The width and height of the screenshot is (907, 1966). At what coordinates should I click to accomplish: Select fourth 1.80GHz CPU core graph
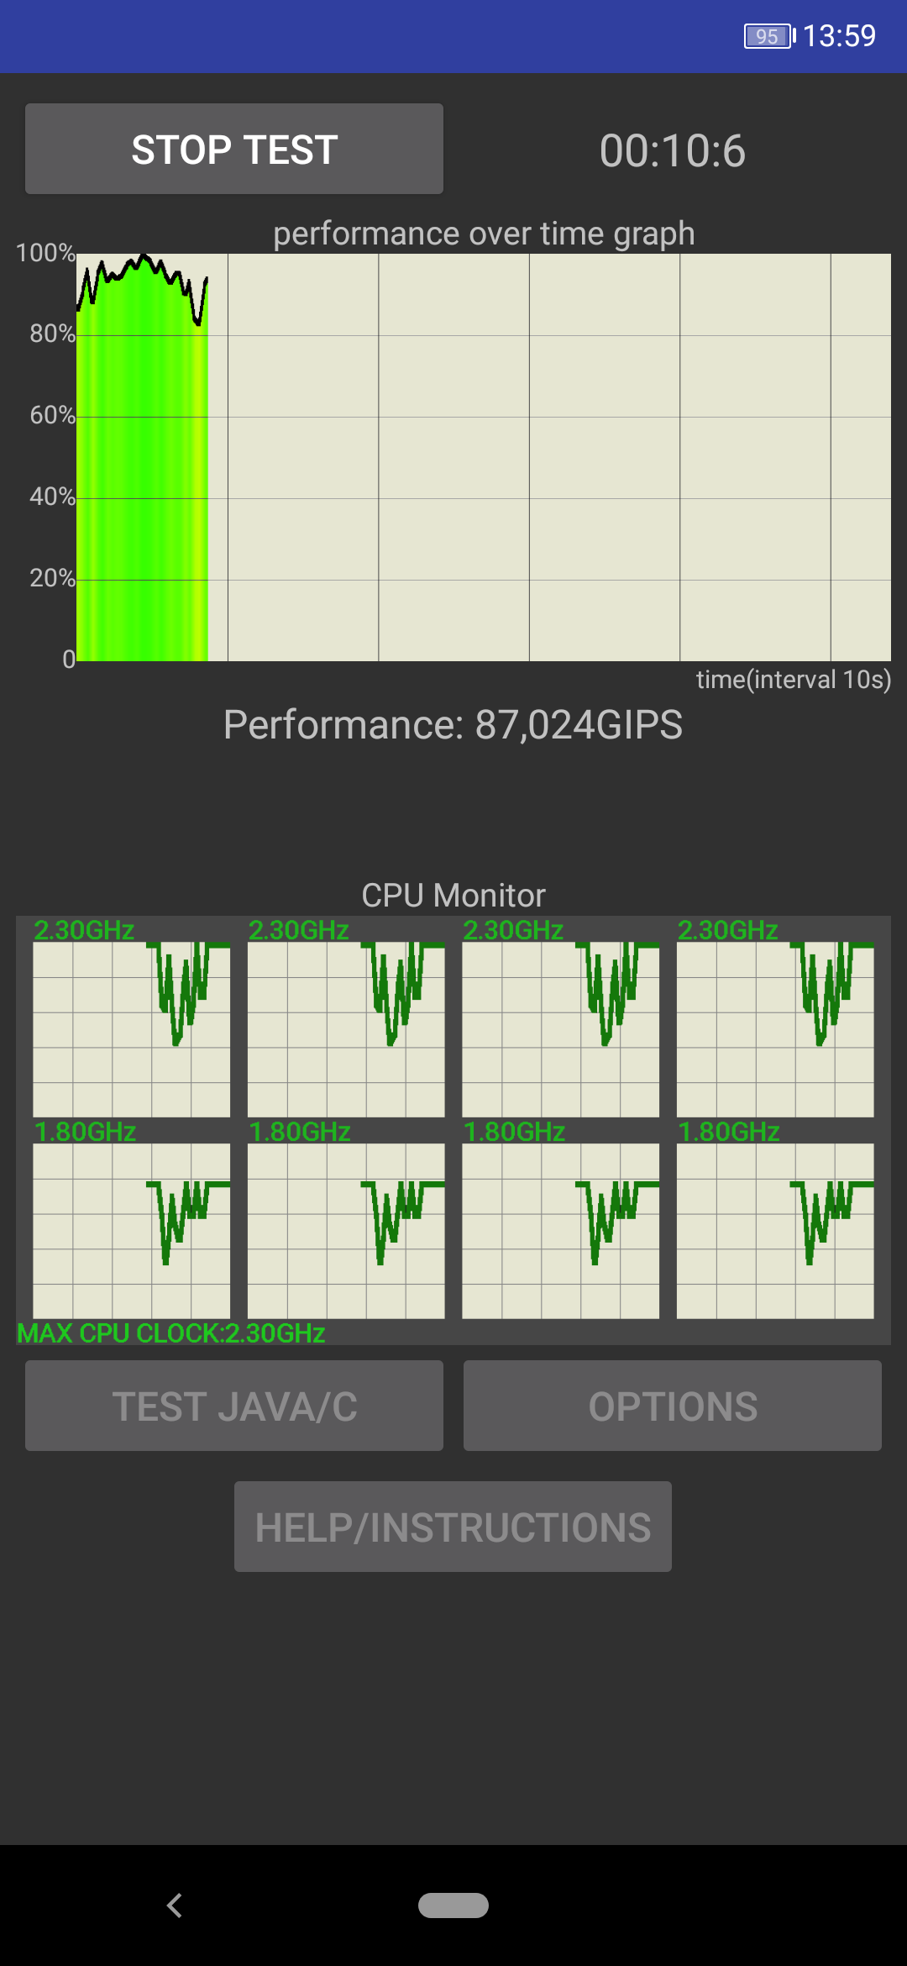pos(775,1231)
